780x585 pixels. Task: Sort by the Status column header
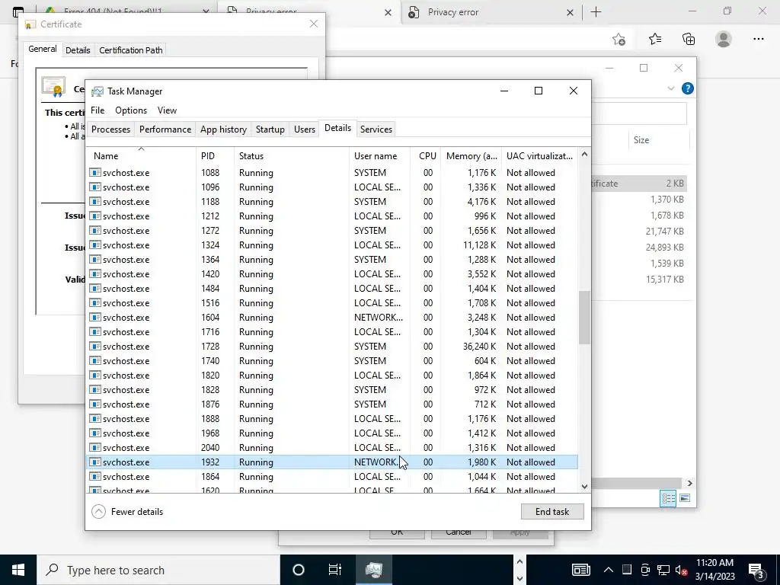[292, 155]
